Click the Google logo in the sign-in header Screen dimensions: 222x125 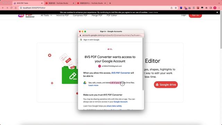(x=81, y=40)
